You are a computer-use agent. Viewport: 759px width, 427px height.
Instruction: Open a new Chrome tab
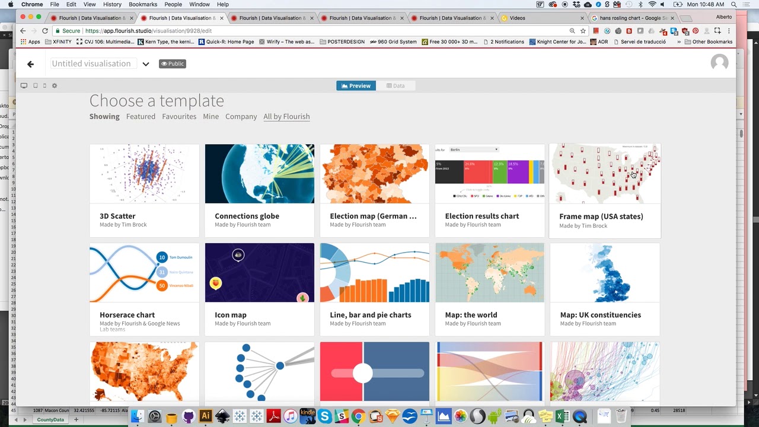click(x=685, y=18)
